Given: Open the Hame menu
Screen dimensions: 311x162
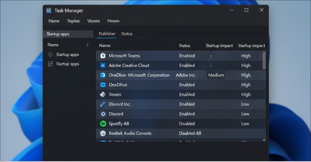Looking at the screenshot, I should [54, 21].
